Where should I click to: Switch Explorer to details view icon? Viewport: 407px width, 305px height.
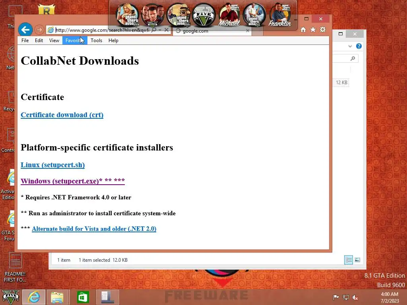(349, 260)
